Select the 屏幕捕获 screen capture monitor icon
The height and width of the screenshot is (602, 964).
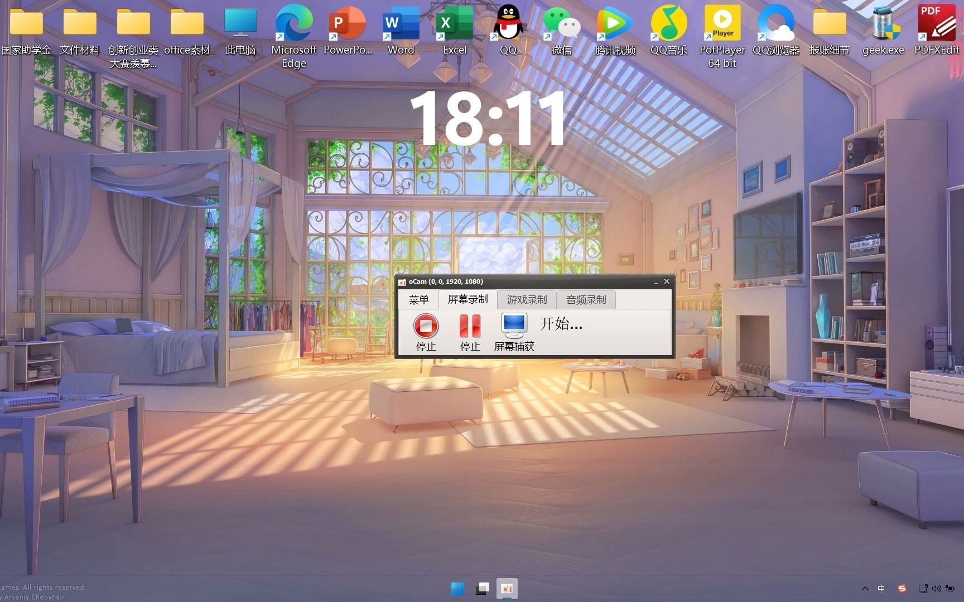point(513,326)
